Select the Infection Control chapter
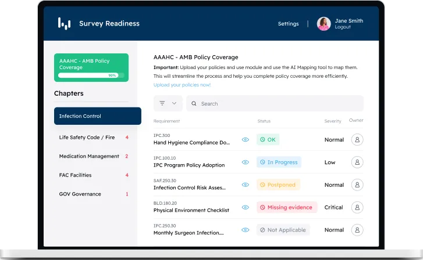Viewport: 423px width, 260px height. (97, 116)
